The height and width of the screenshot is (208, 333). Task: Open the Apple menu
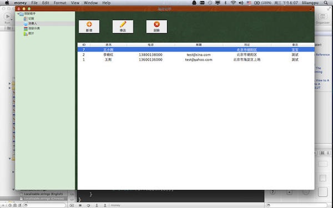[7, 3]
